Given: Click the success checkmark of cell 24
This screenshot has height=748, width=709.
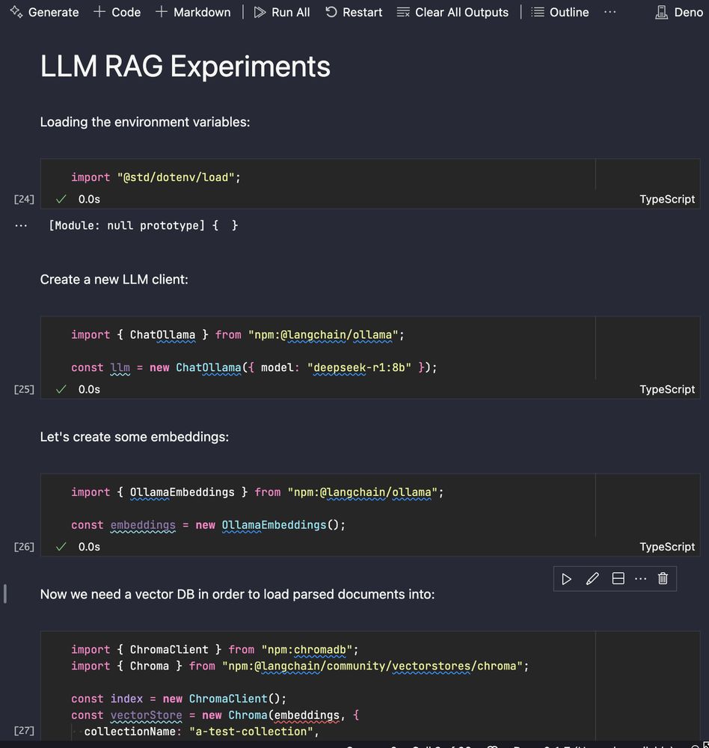Looking at the screenshot, I should click(61, 199).
